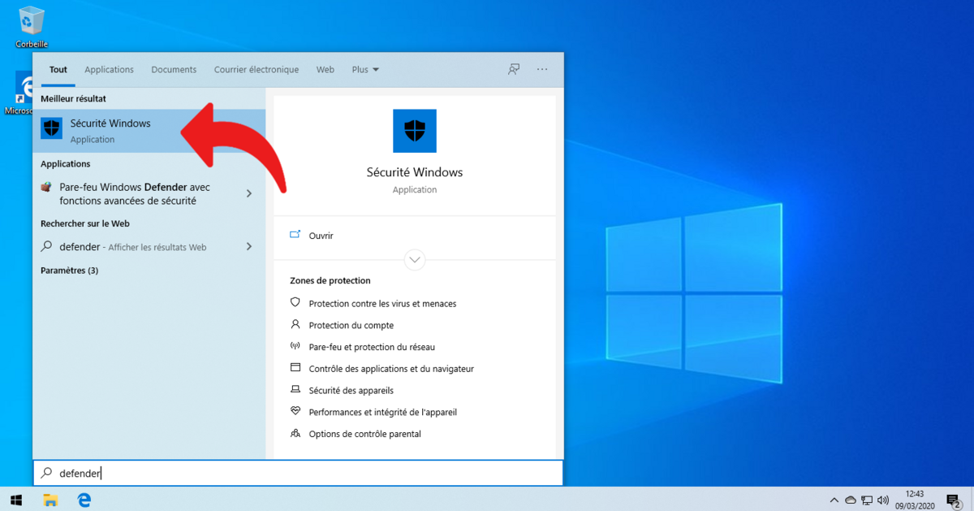The image size is (974, 511).
Task: Click the account protection person icon
Action: [x=295, y=324]
